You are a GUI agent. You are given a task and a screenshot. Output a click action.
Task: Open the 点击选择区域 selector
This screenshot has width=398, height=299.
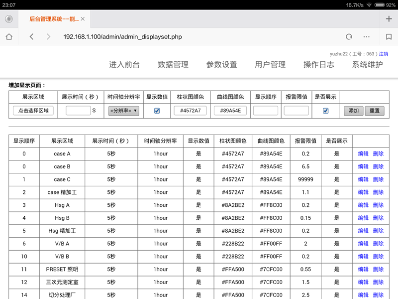[x=33, y=111]
